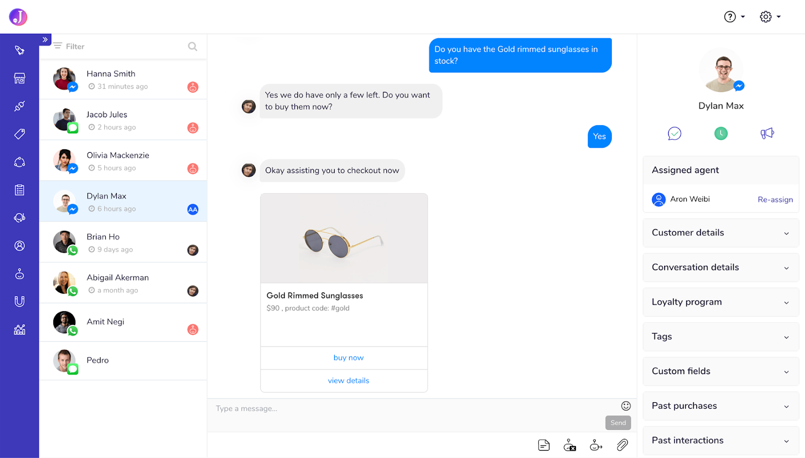The width and height of the screenshot is (805, 458).
Task: Click the "Okay assisting you to checkout now" message
Action: tap(332, 170)
